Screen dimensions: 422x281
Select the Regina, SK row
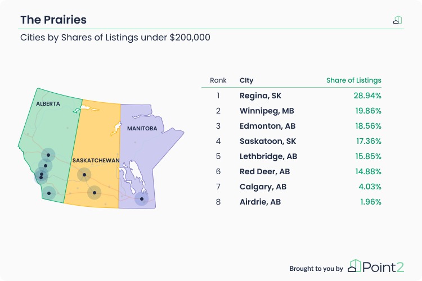(x=291, y=96)
